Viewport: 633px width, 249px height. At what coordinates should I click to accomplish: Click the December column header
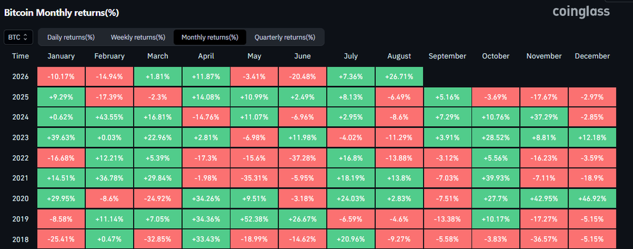592,56
